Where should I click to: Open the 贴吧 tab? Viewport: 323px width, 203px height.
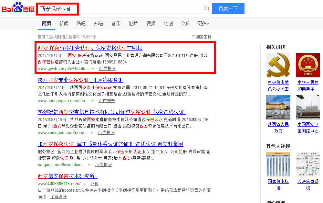(x=81, y=24)
